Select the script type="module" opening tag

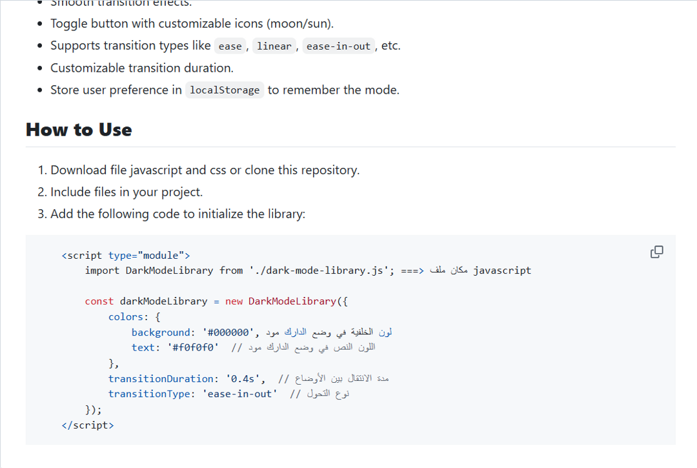click(x=125, y=255)
